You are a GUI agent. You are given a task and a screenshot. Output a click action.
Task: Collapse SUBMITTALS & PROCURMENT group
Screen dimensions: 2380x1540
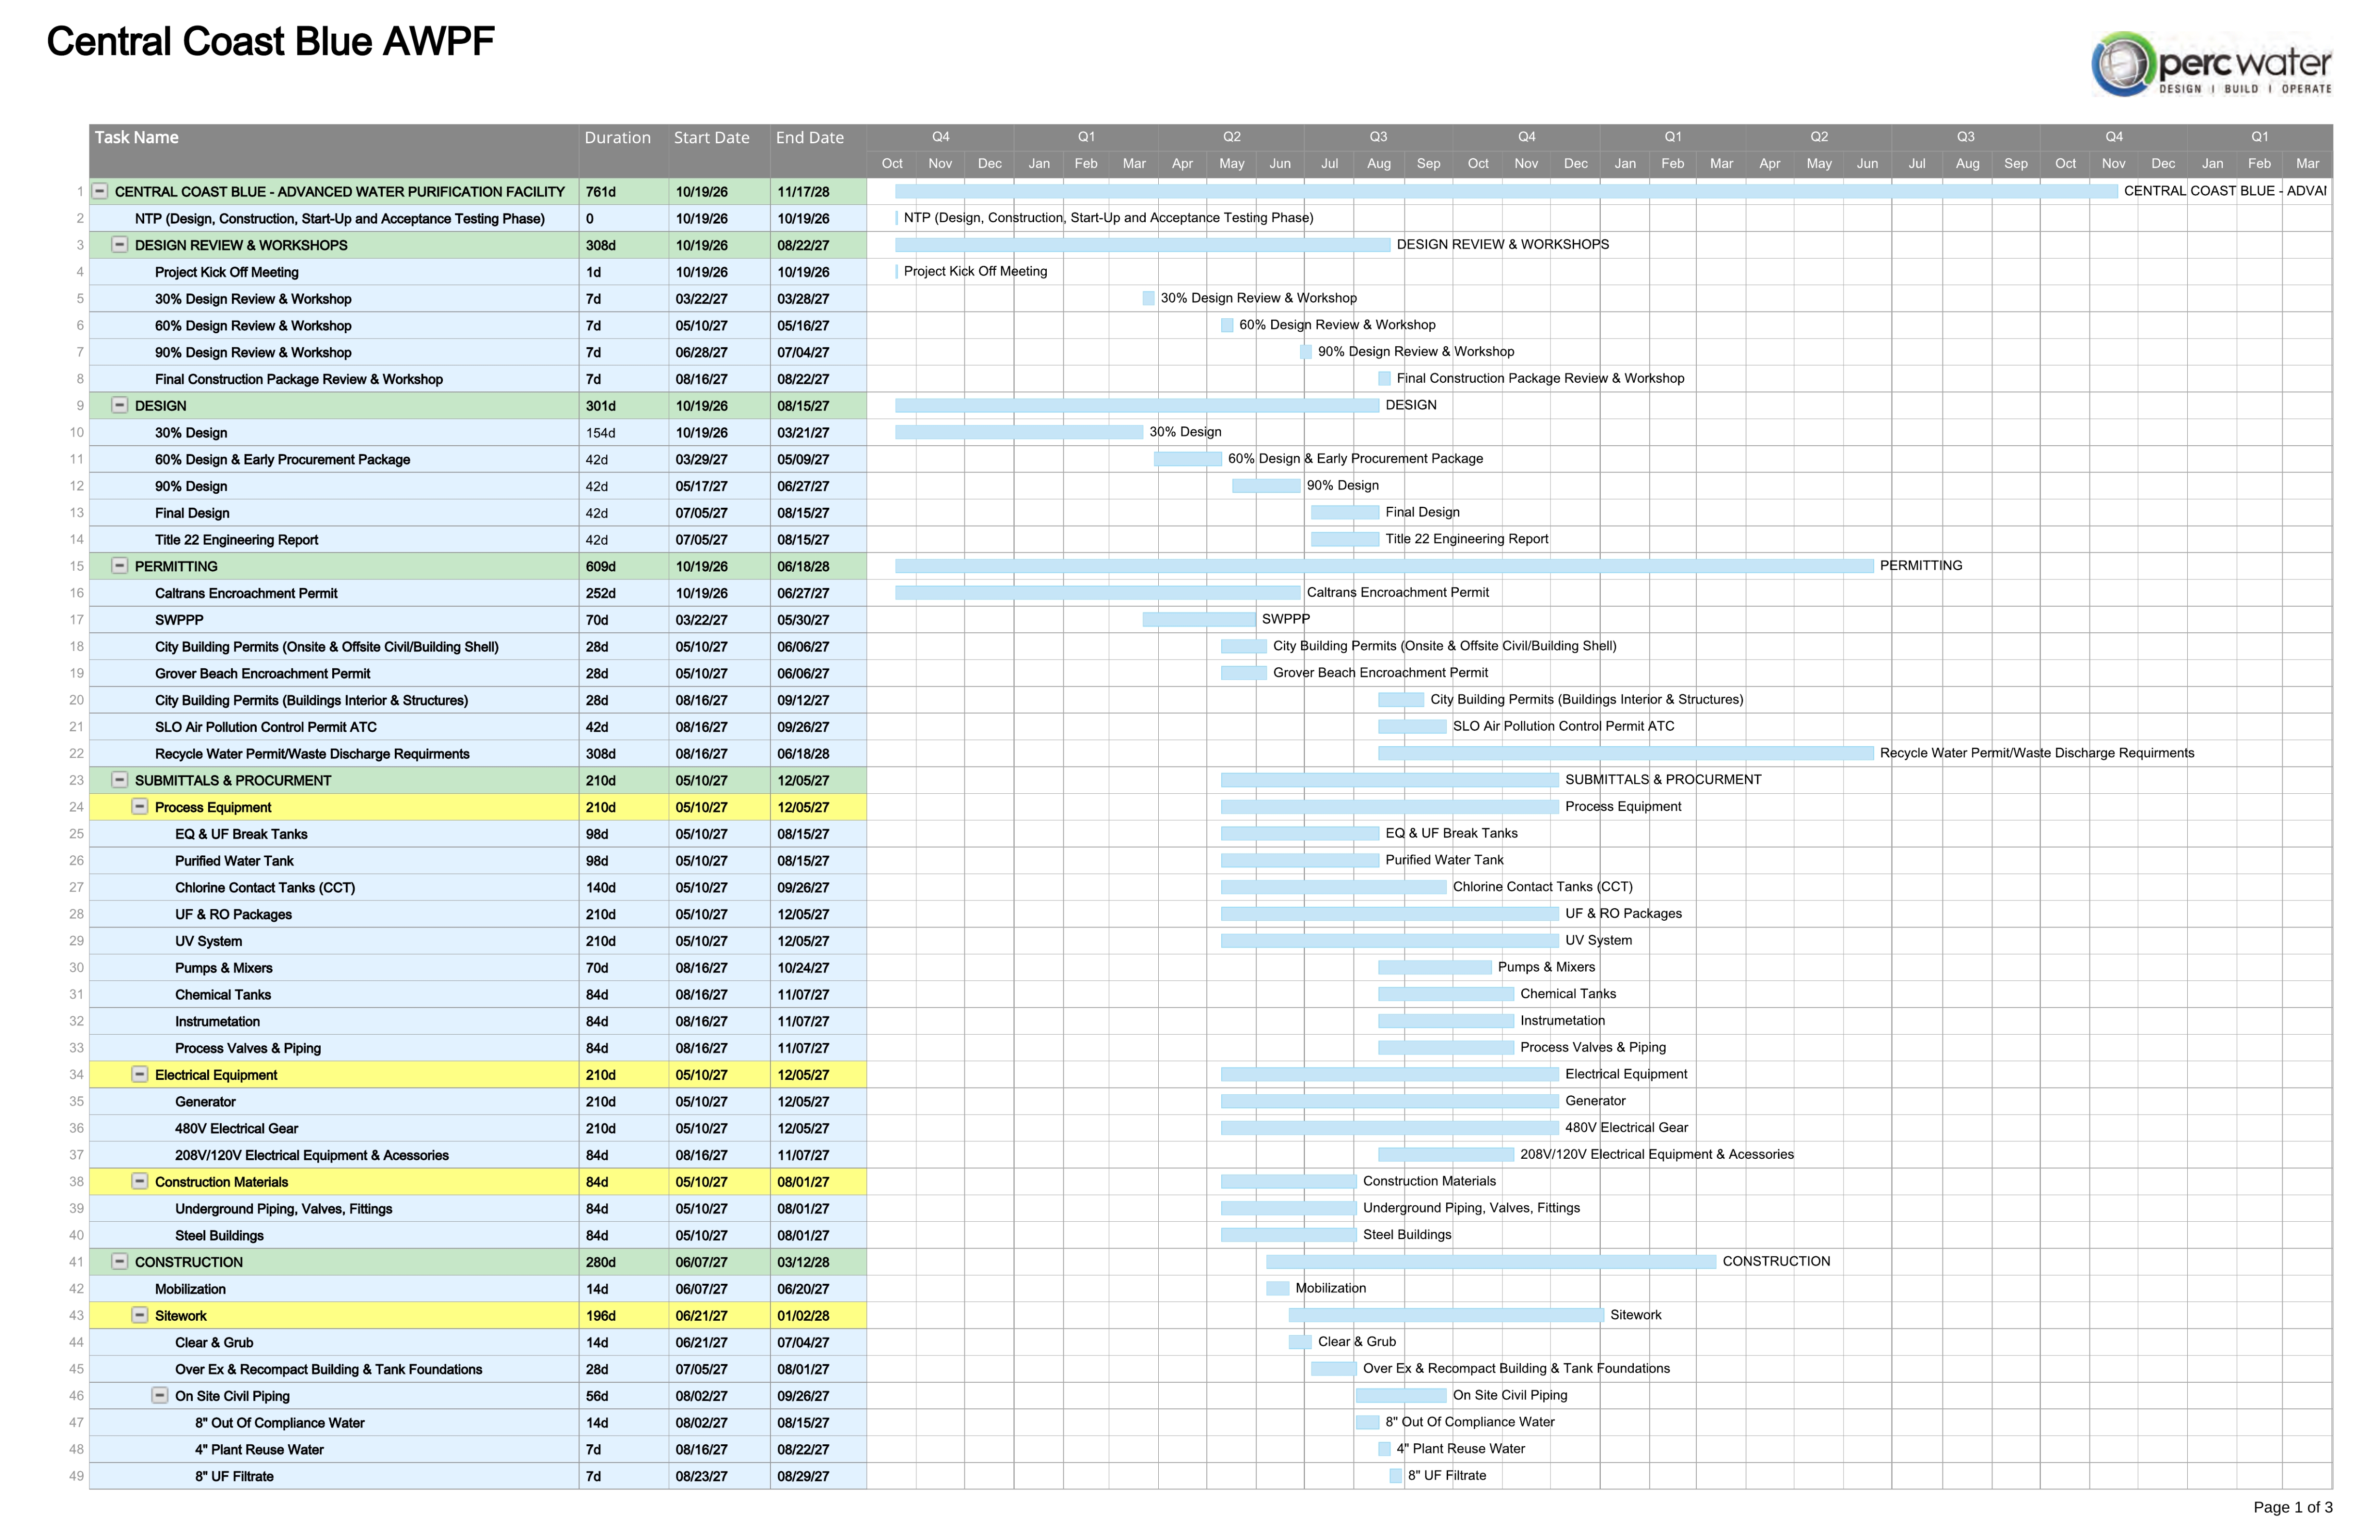click(x=120, y=780)
